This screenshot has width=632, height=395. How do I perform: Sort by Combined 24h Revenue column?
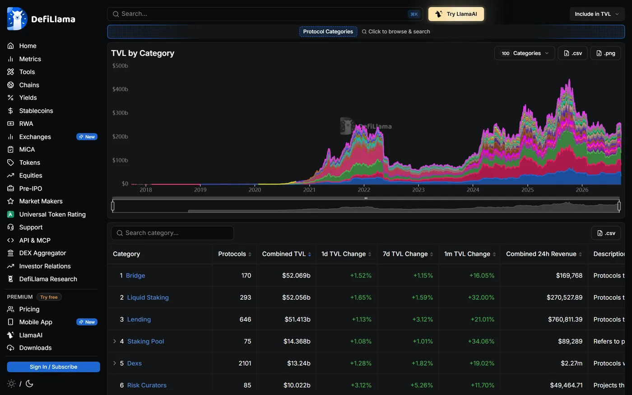[544, 254]
